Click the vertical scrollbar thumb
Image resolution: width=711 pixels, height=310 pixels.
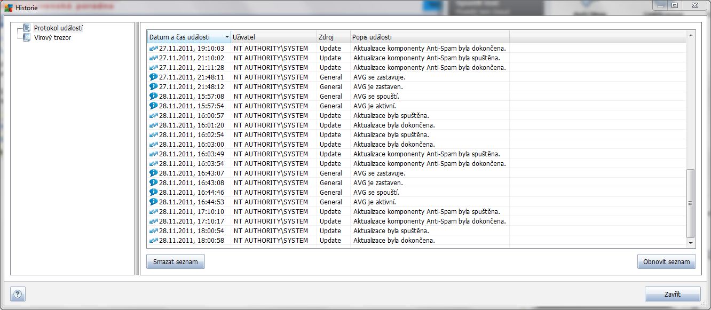point(691,203)
